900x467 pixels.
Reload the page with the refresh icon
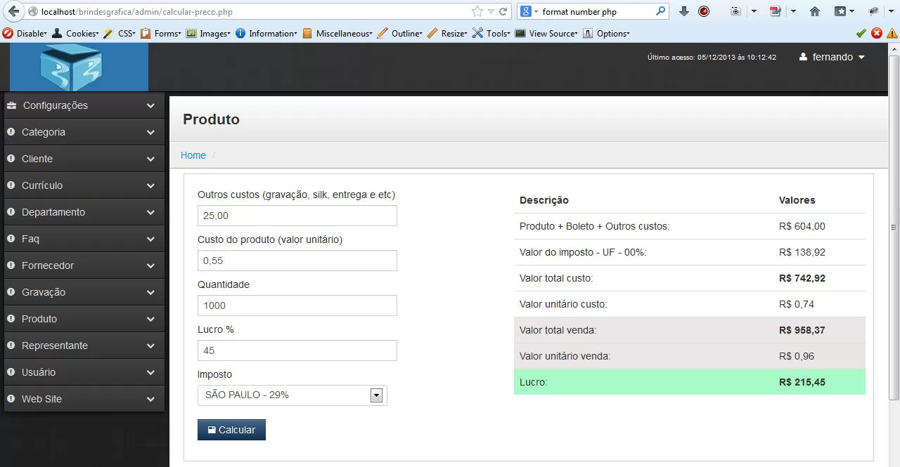click(503, 11)
